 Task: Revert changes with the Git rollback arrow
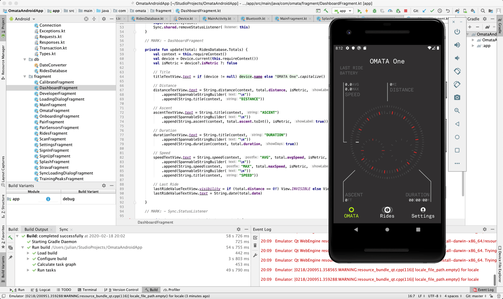pyautogui.click(x=448, y=11)
